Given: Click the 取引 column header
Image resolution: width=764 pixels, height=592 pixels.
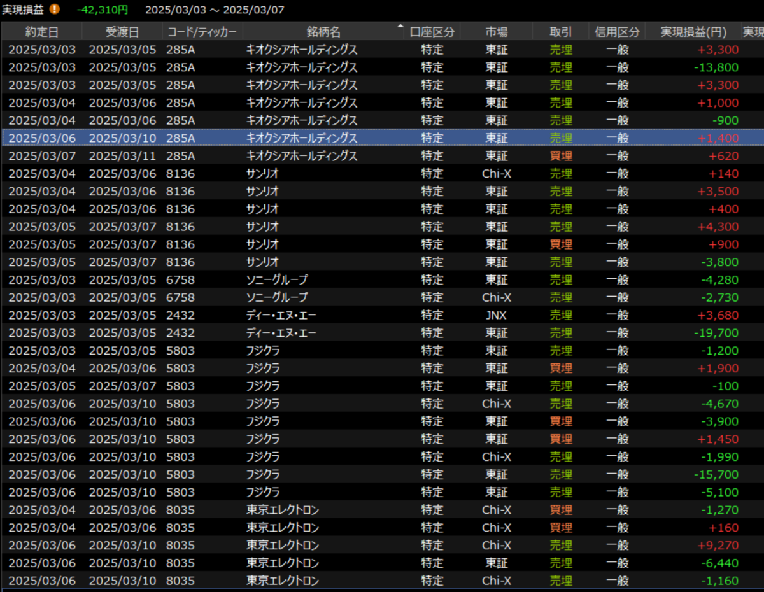Looking at the screenshot, I should point(561,31).
